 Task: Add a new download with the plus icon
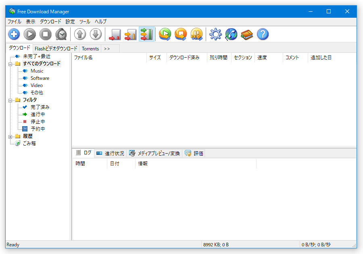tap(14, 34)
